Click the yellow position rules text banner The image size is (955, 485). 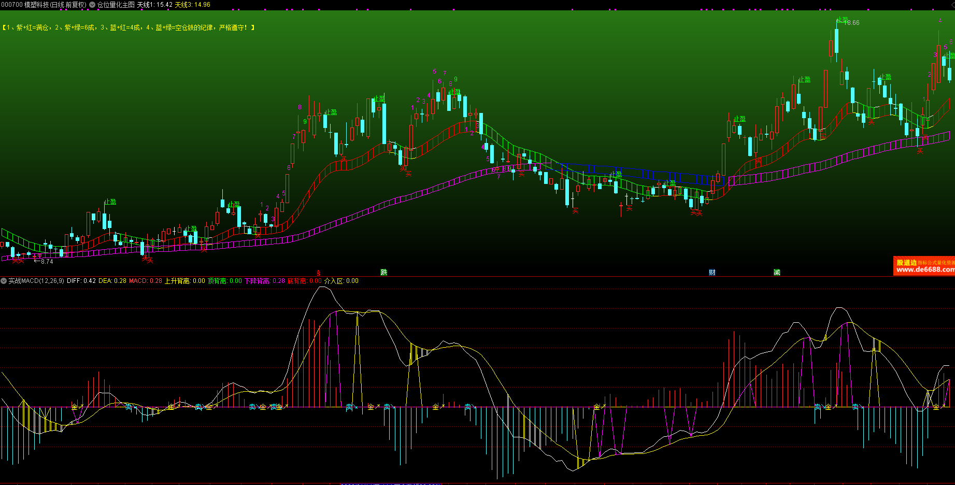(129, 27)
